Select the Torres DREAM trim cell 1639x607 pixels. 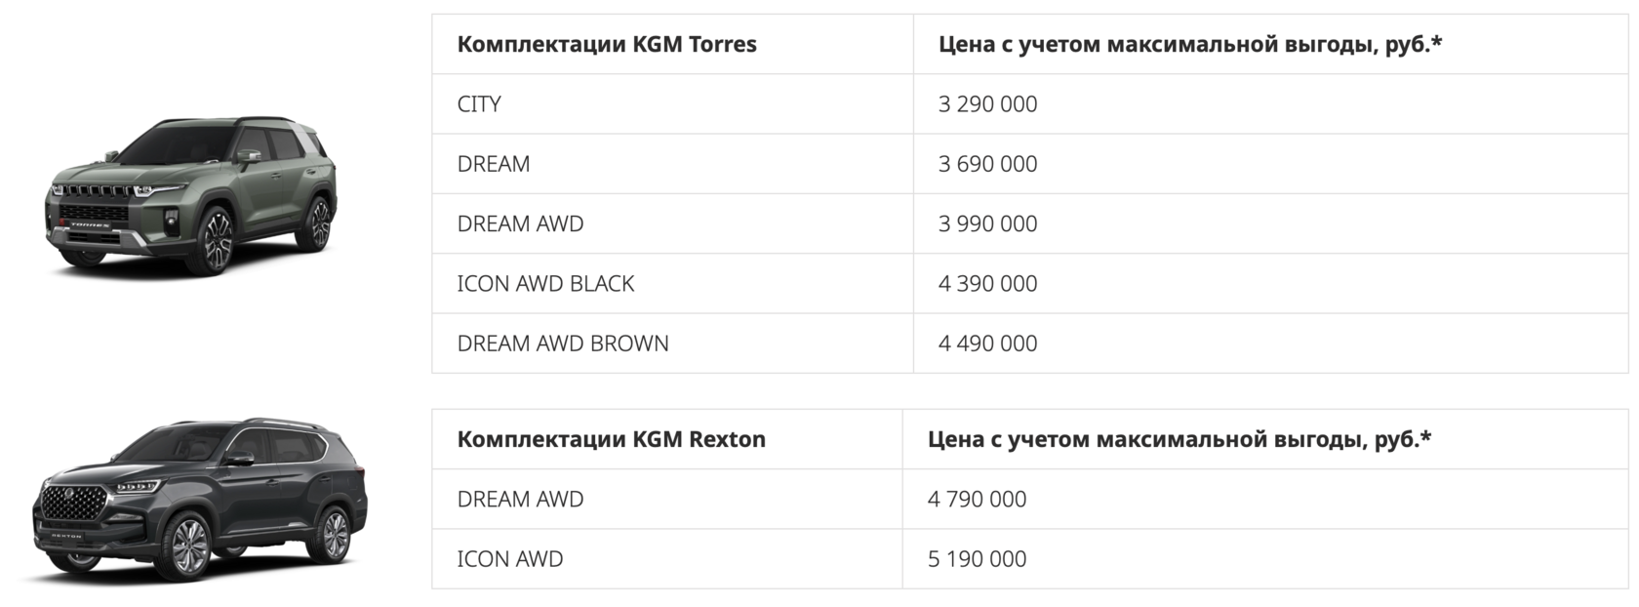(493, 164)
